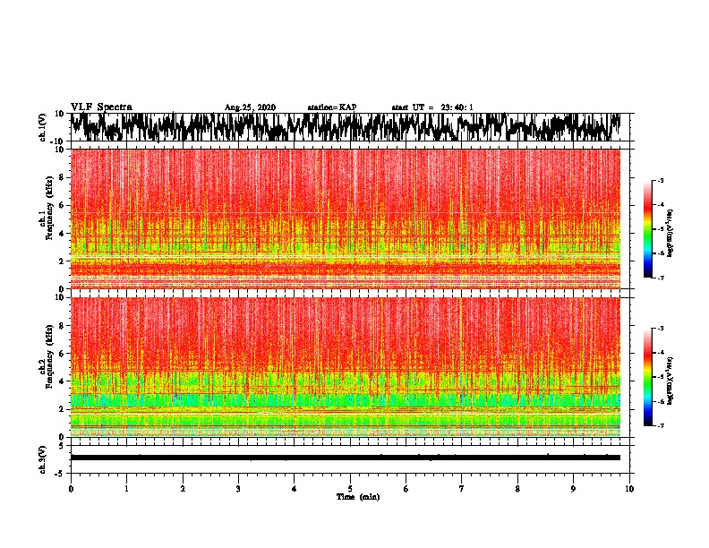Click the "station=KAP" header label

[332, 107]
